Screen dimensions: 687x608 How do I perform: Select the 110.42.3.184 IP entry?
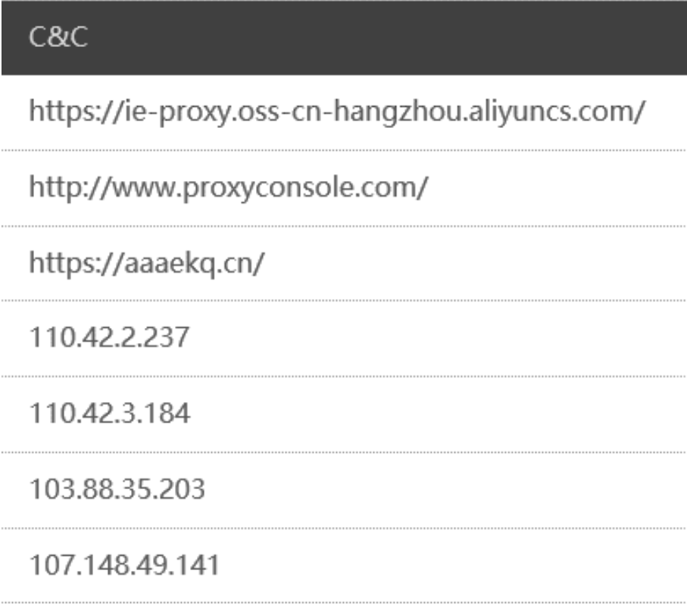pos(110,413)
